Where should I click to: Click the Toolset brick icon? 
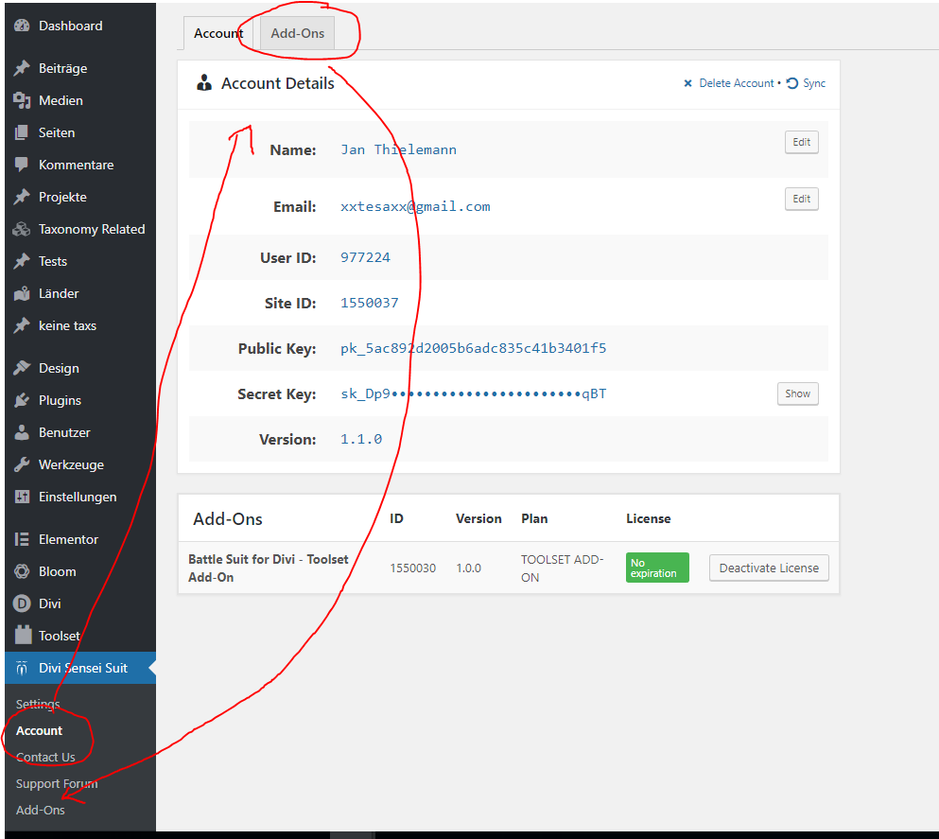(x=23, y=635)
